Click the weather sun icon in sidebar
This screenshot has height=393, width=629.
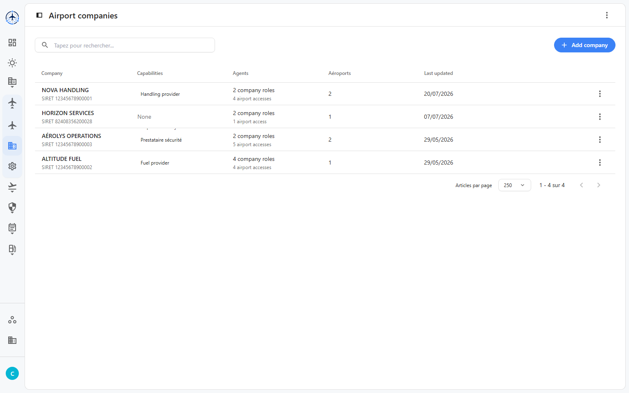click(x=12, y=63)
